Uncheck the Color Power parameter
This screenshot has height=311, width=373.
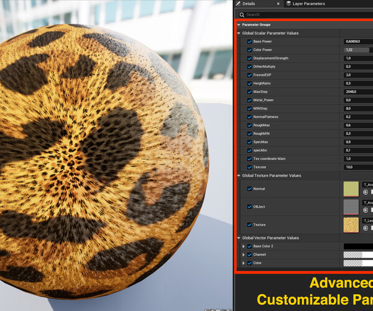[x=249, y=50]
